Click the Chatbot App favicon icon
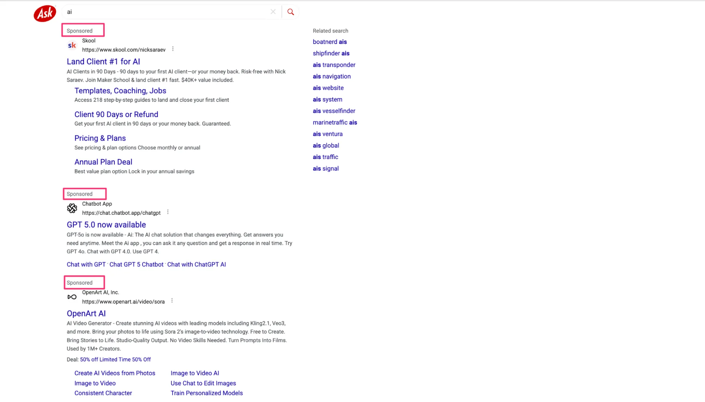Viewport: 705px width, 402px height. pyautogui.click(x=72, y=208)
